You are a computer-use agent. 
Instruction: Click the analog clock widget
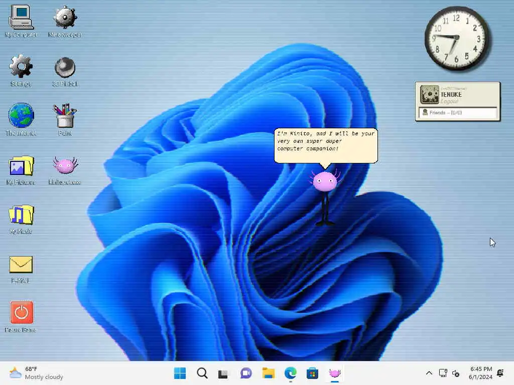click(x=457, y=39)
